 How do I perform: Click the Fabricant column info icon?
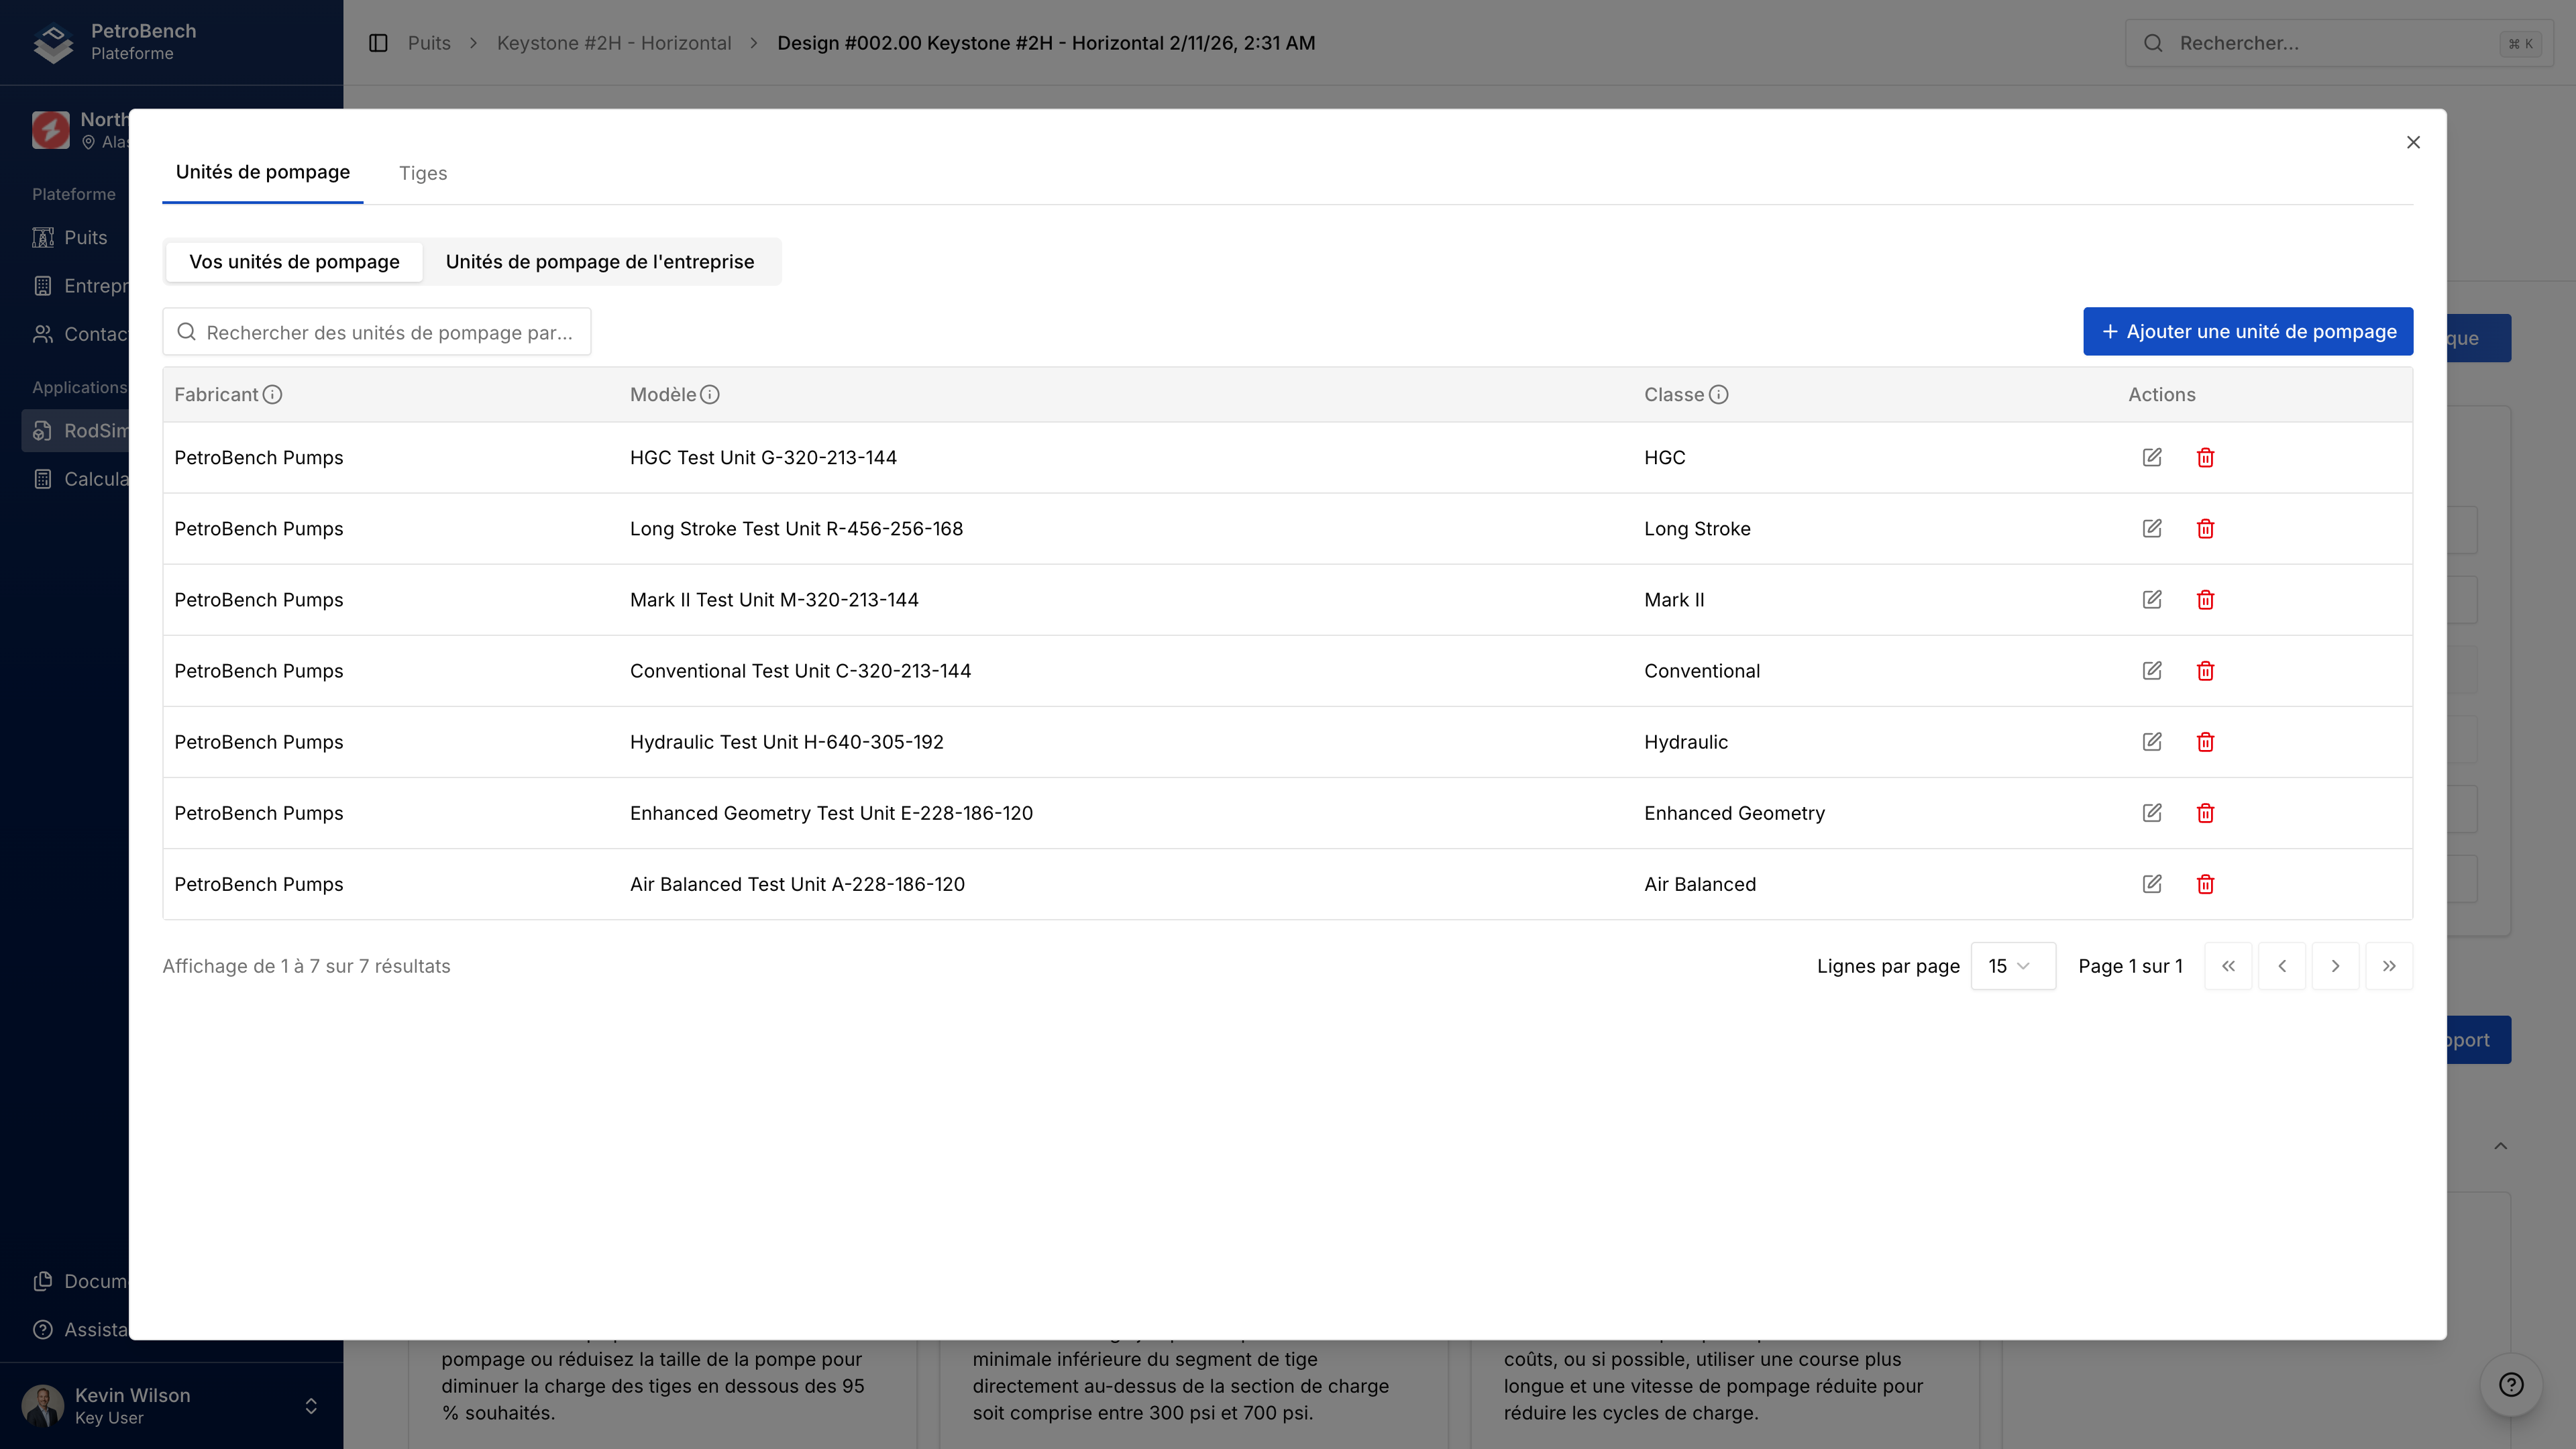[x=272, y=394]
